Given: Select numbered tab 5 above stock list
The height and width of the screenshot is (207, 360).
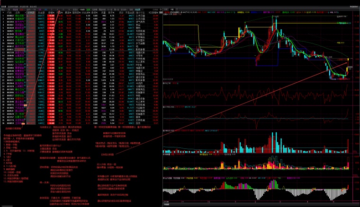Looking at the screenshot, I should (63, 9).
